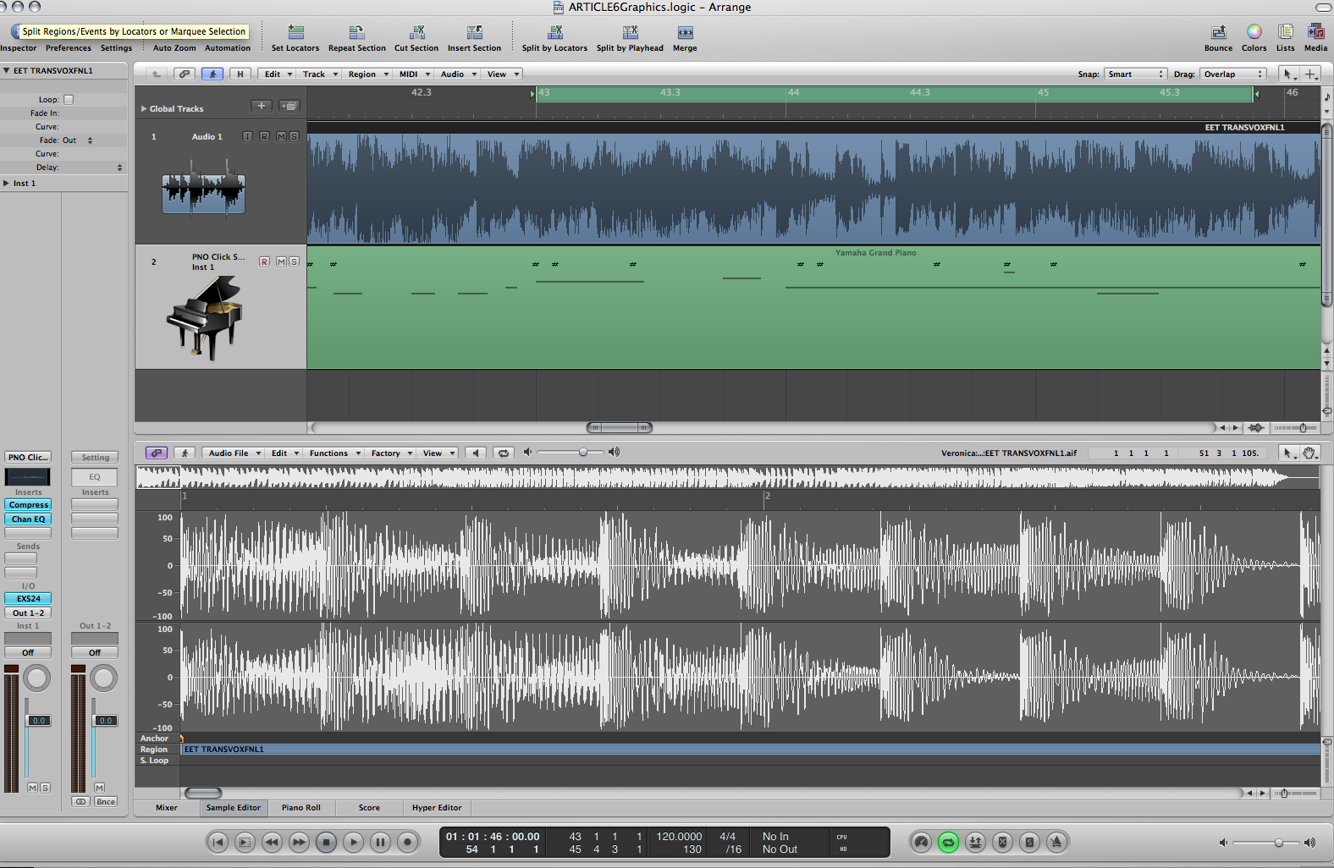Click the EXS24 instrument slot

click(x=28, y=598)
